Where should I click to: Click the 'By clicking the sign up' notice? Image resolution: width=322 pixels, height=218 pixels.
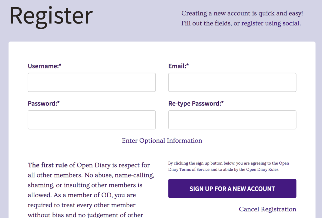pyautogui.click(x=229, y=166)
